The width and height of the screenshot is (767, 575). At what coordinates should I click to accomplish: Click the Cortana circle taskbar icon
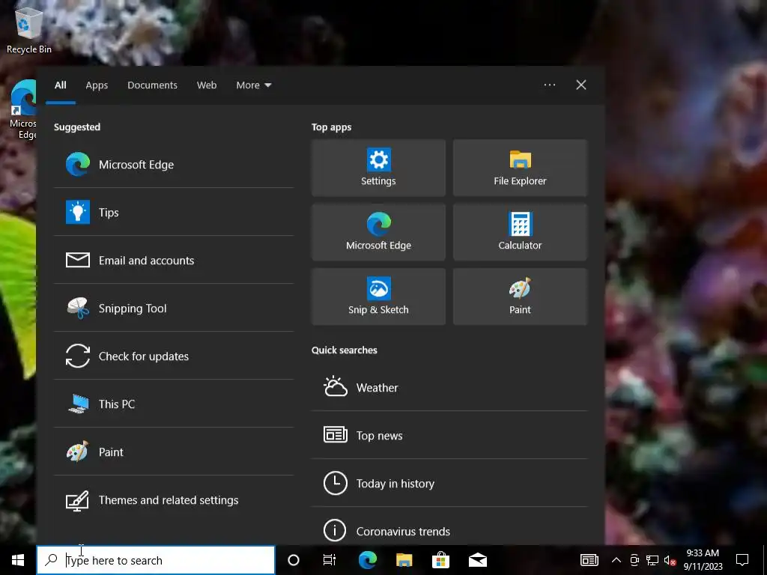coord(294,560)
